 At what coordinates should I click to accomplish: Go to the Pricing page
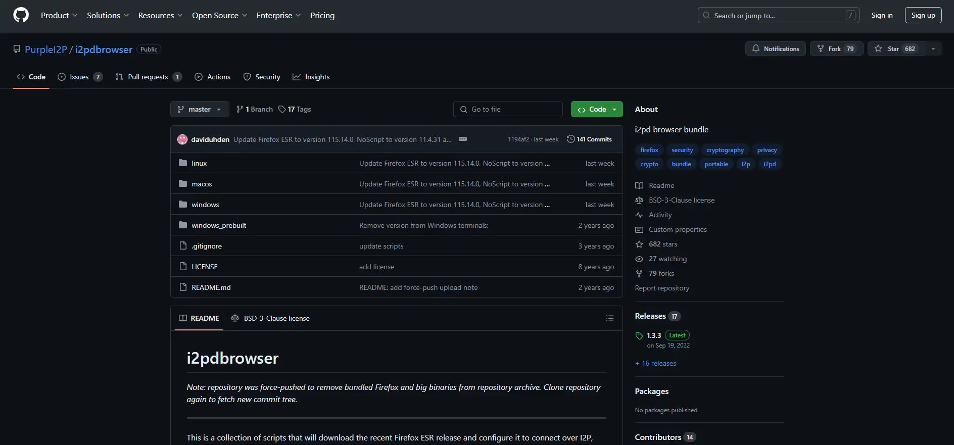point(322,15)
